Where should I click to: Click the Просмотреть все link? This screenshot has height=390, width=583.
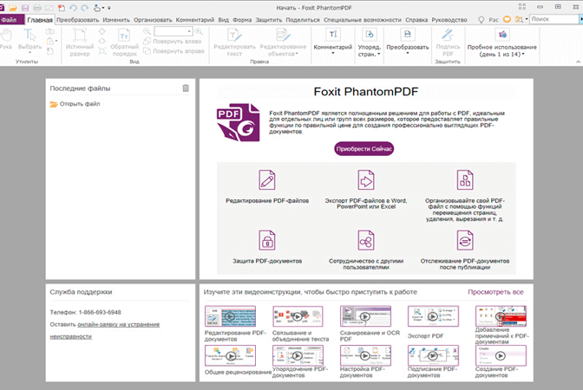pyautogui.click(x=495, y=292)
